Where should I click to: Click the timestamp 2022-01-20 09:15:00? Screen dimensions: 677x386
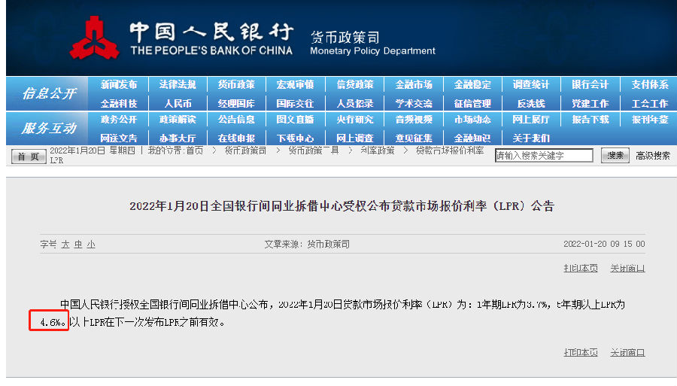[x=604, y=245]
